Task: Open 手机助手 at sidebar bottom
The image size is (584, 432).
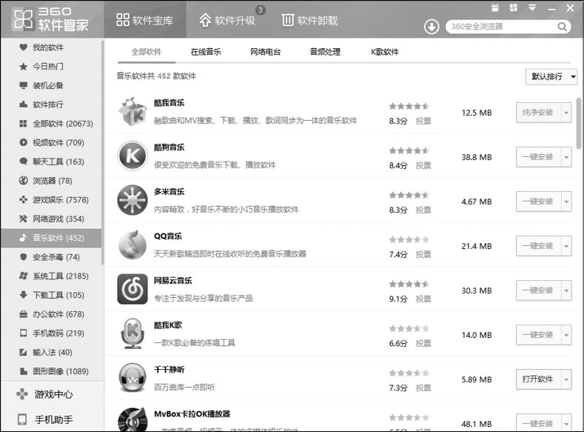Action: point(44,419)
